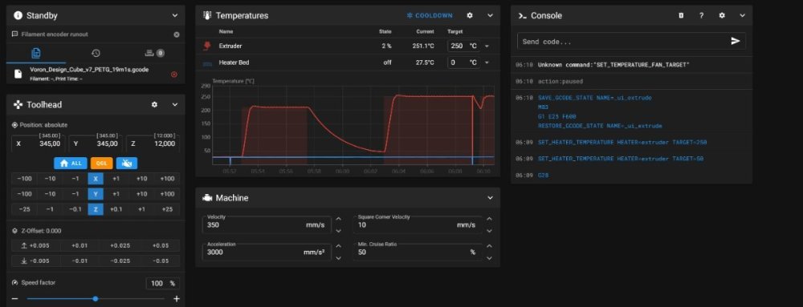The height and width of the screenshot is (307, 803).
Task: Clear the console with the trash icon
Action: 681,16
